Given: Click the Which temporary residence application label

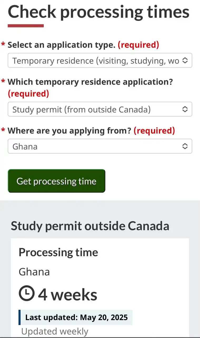Looking at the screenshot, I should coord(90,82).
